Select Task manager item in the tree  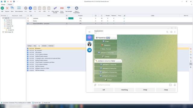9,32
